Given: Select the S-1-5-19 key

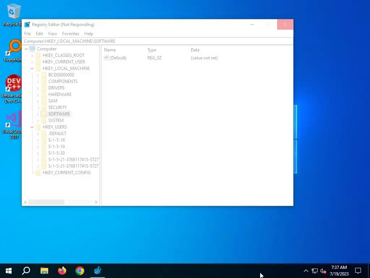Looking at the screenshot, I should pos(56,147).
